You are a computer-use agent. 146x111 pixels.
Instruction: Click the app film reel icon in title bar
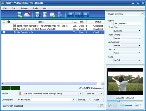(3, 3)
